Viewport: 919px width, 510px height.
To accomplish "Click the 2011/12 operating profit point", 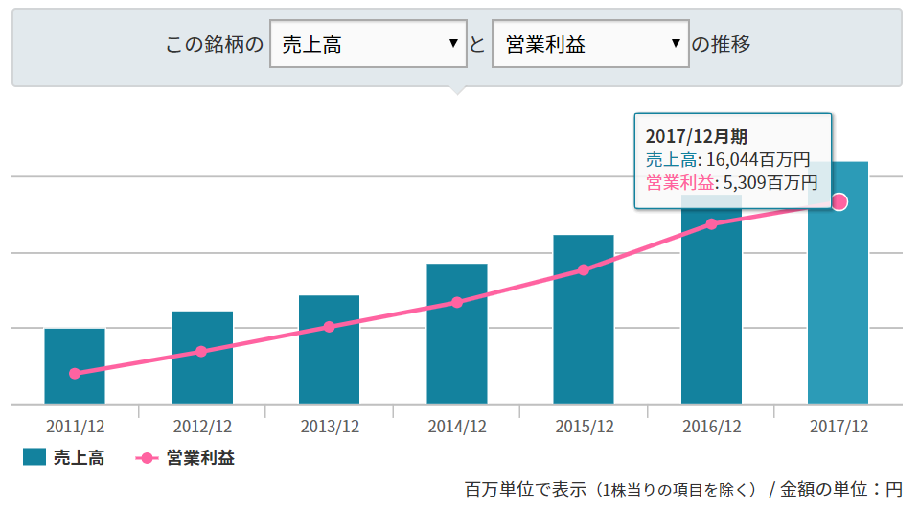I will point(75,373).
